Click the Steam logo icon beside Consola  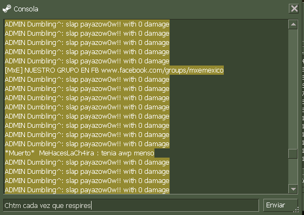coord(7,9)
